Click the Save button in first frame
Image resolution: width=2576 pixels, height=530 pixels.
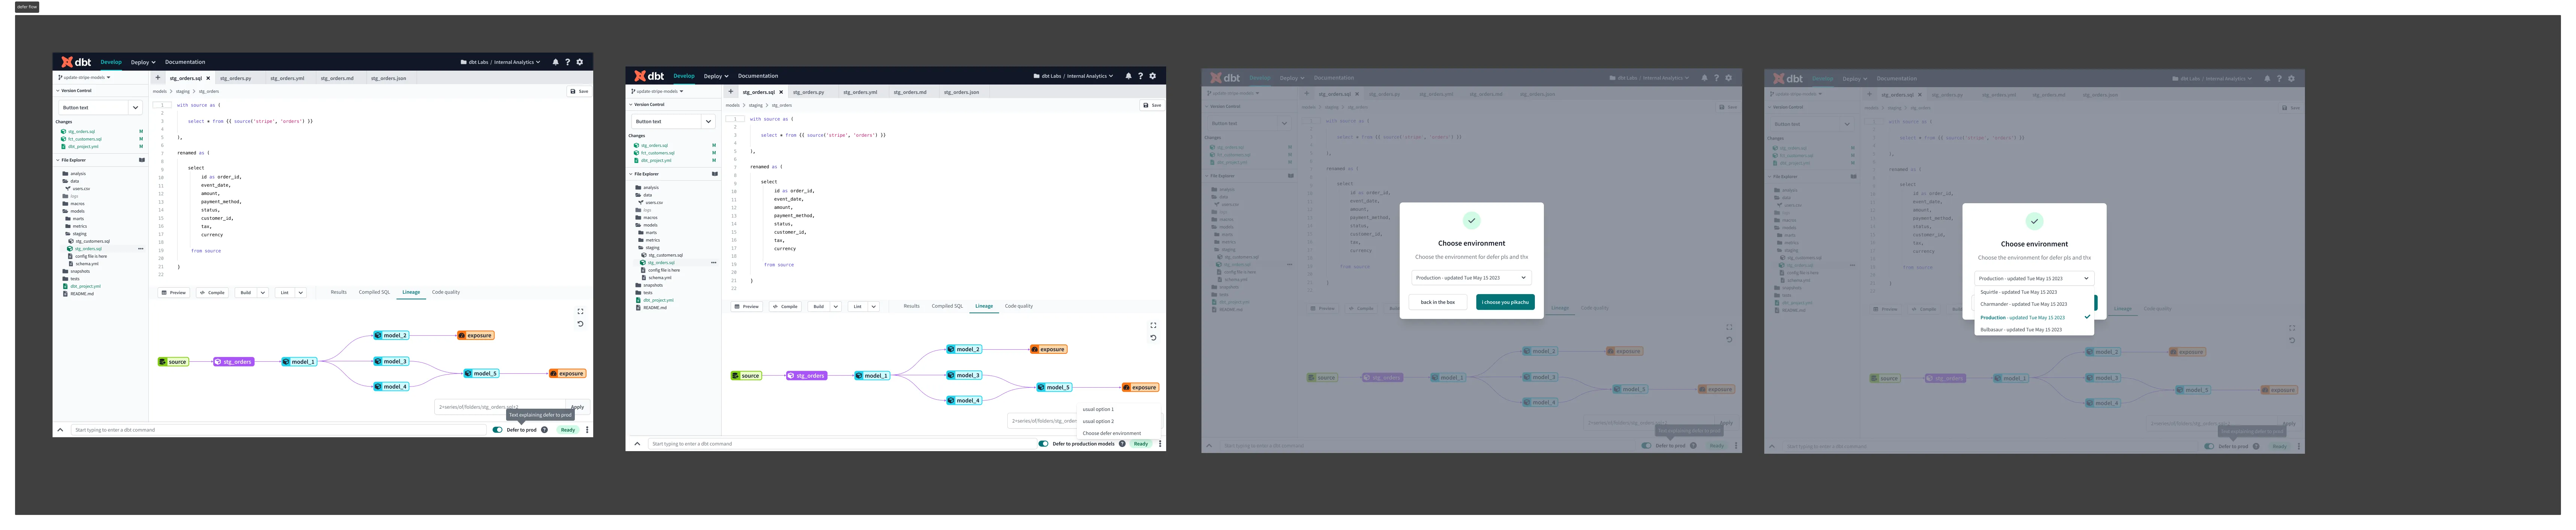tap(580, 91)
